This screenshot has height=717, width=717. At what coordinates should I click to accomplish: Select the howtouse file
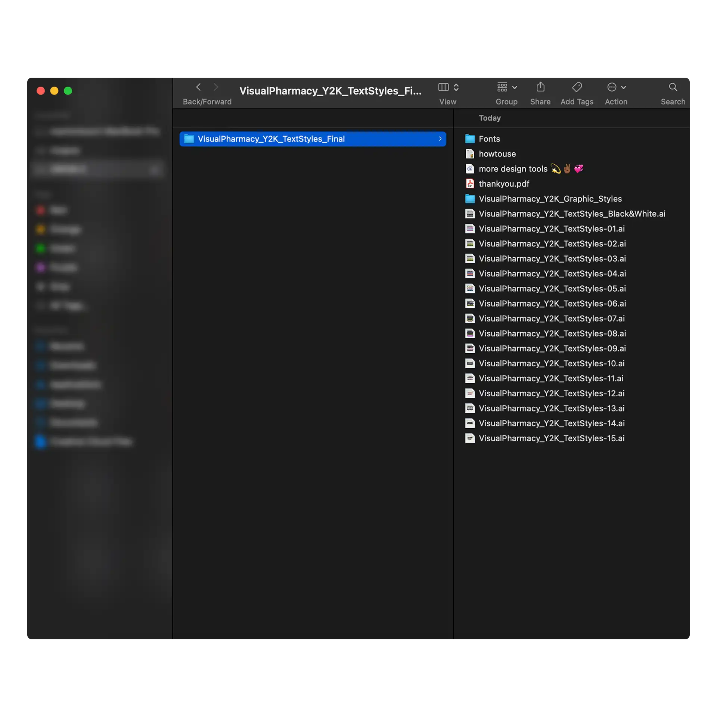[x=497, y=154]
